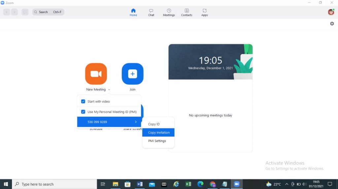Show hidden system tray icons chevron
The height and width of the screenshot is (189, 338).
tap(287, 184)
